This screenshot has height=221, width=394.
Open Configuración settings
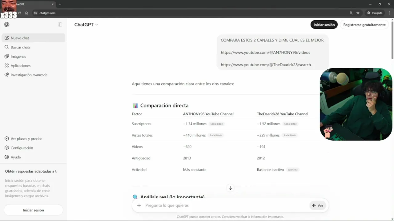(22, 148)
